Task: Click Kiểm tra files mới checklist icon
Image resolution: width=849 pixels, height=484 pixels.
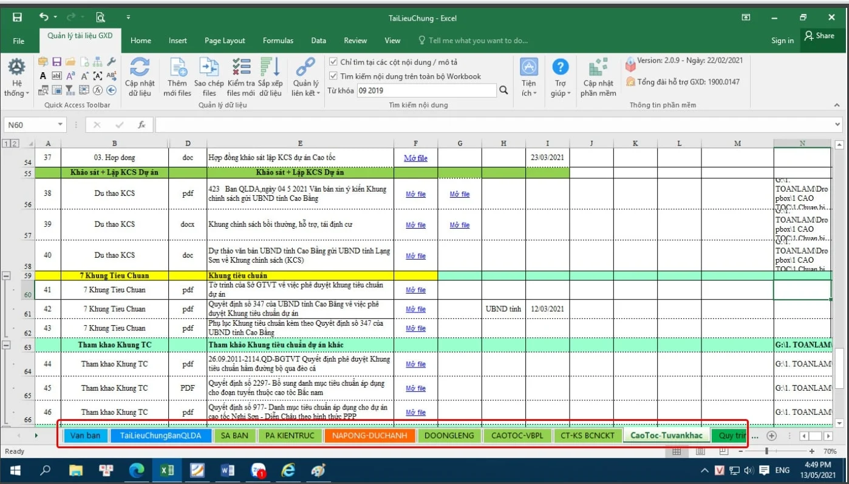Action: (241, 67)
